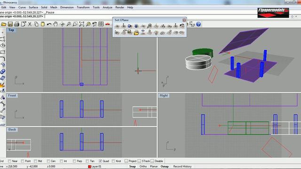Toggle Planar in the status bar

154,167
